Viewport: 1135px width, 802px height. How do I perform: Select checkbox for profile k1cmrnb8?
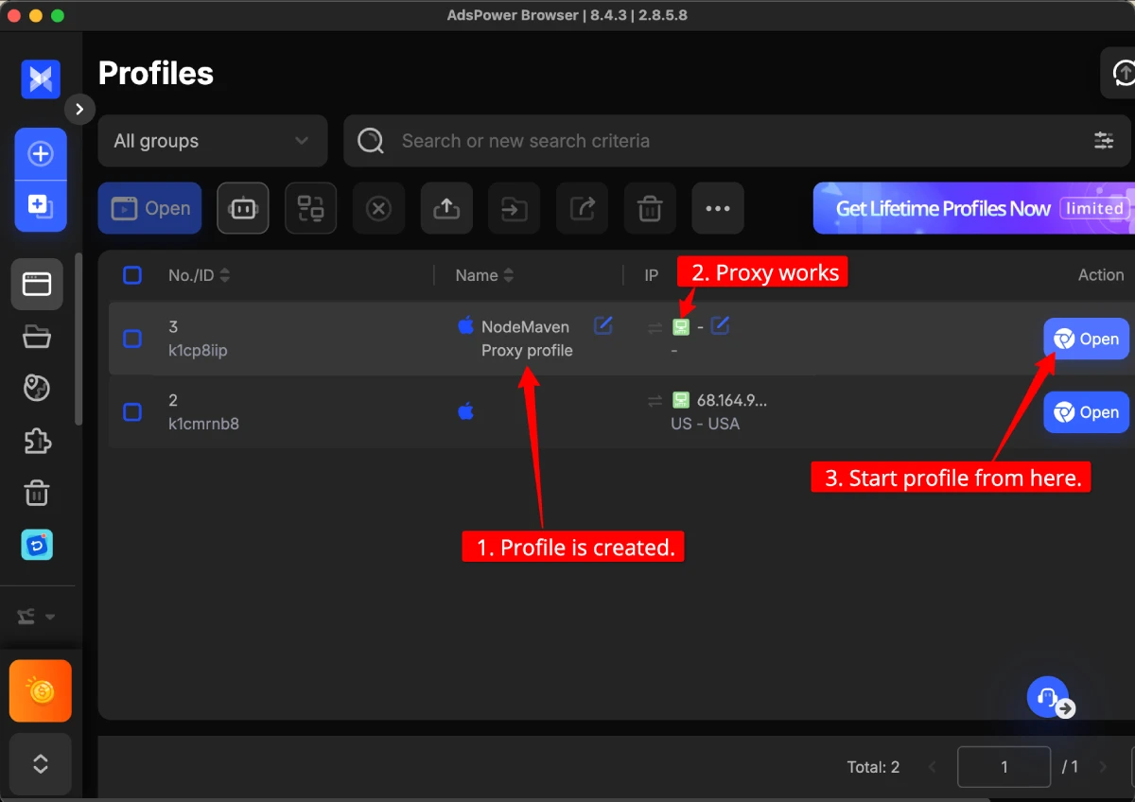click(x=132, y=411)
